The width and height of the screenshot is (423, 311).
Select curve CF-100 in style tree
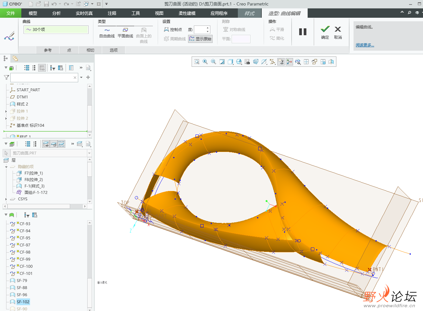(26, 266)
